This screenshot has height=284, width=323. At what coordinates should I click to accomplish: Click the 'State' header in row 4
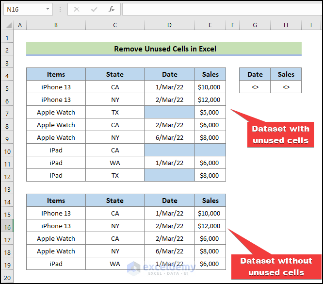point(115,74)
